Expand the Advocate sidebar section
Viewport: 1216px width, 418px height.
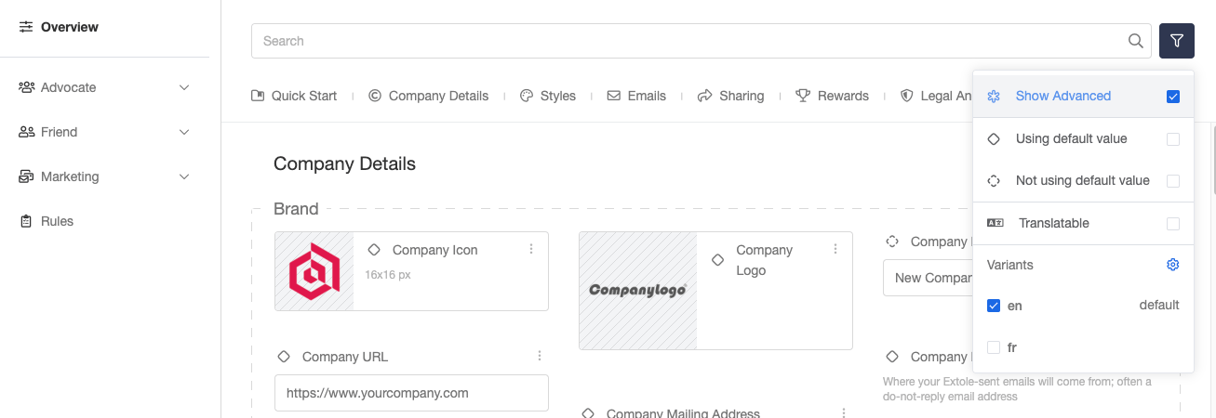(104, 87)
